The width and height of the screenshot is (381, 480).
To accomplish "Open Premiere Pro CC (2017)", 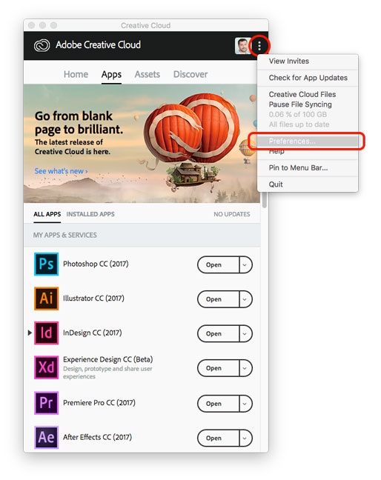I will click(218, 404).
